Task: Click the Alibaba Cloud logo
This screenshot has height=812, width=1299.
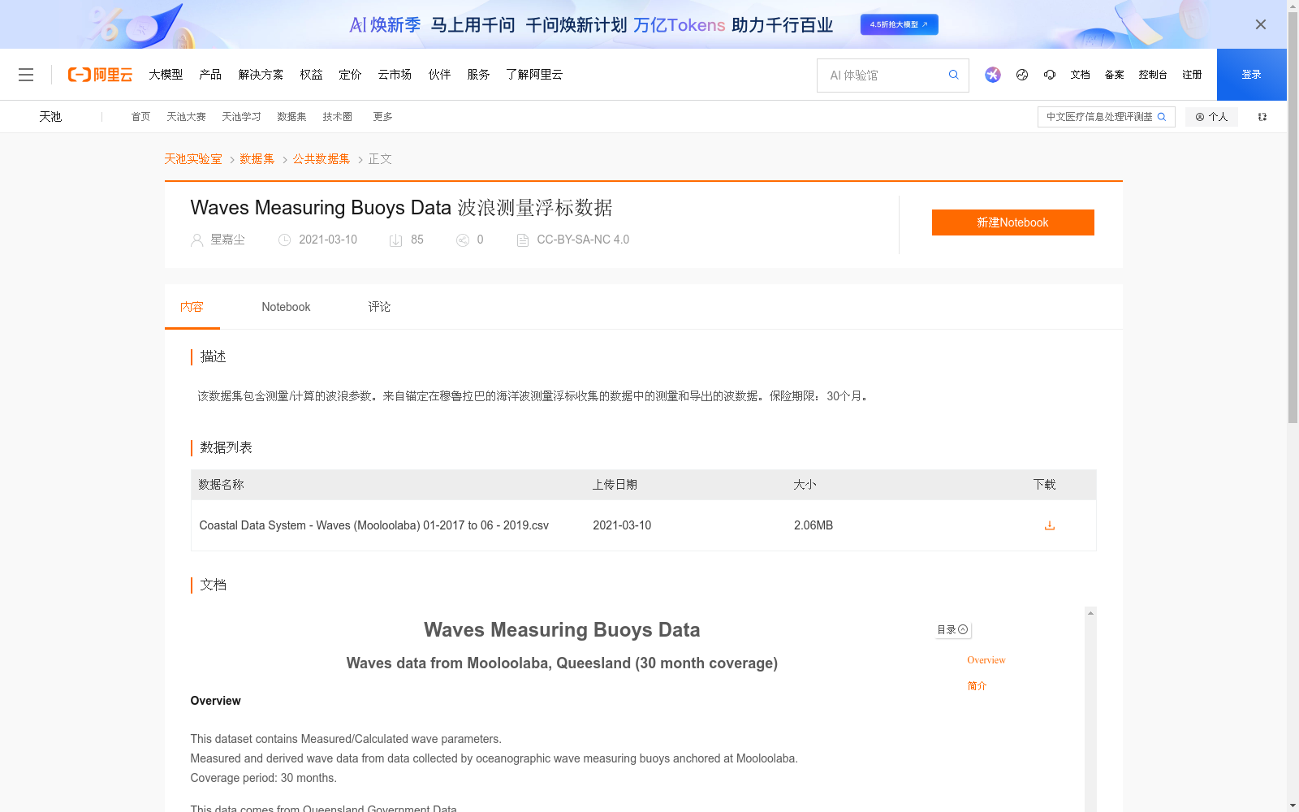Action: (100, 75)
